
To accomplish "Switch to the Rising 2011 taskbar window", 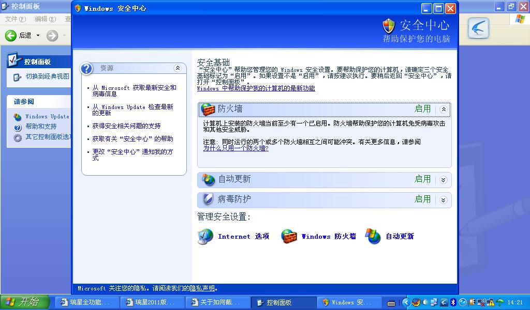I will [152, 302].
